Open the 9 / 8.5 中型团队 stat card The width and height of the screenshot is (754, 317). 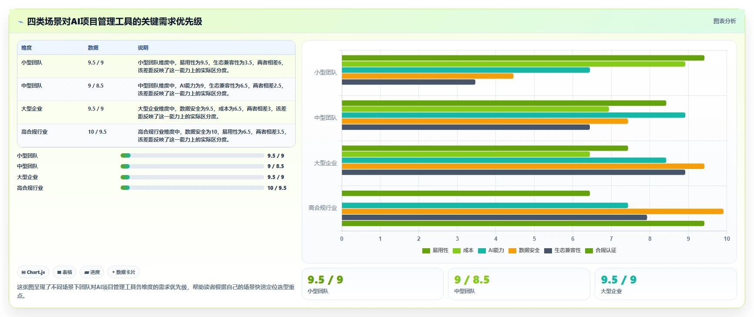(519, 284)
